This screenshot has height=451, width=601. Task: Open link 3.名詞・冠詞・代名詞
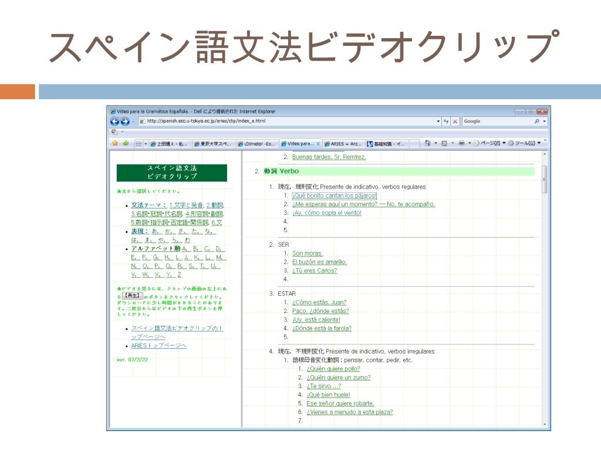pos(157,214)
